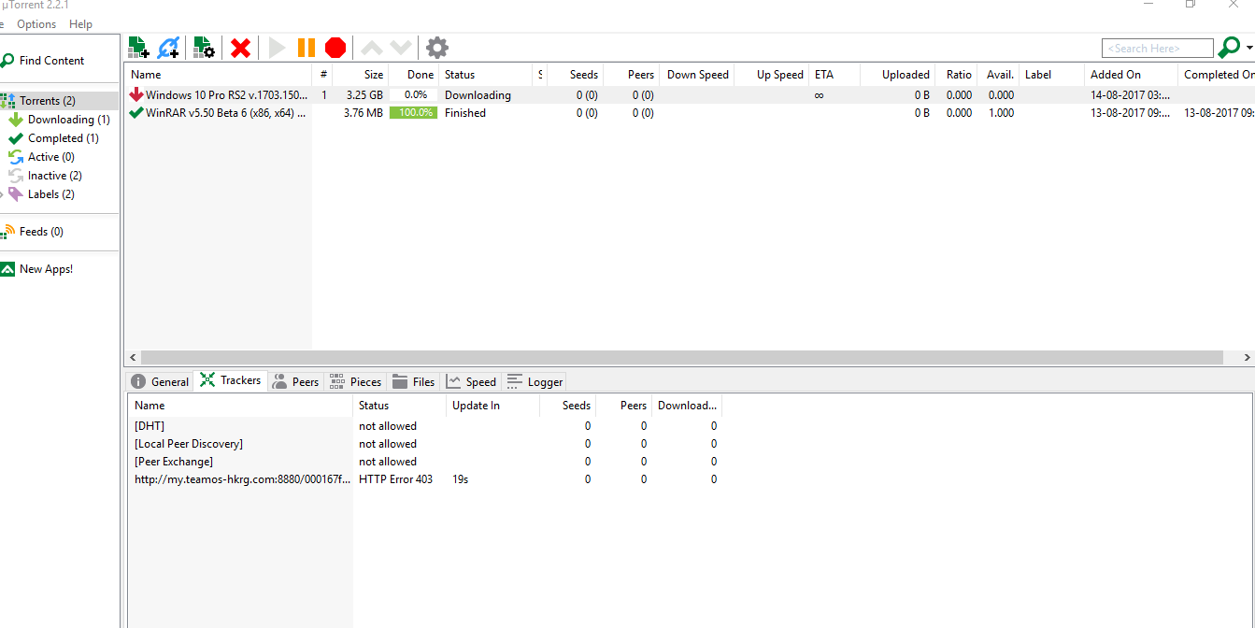
Task: Select the [Local Peer Discovery] row
Action: (425, 444)
